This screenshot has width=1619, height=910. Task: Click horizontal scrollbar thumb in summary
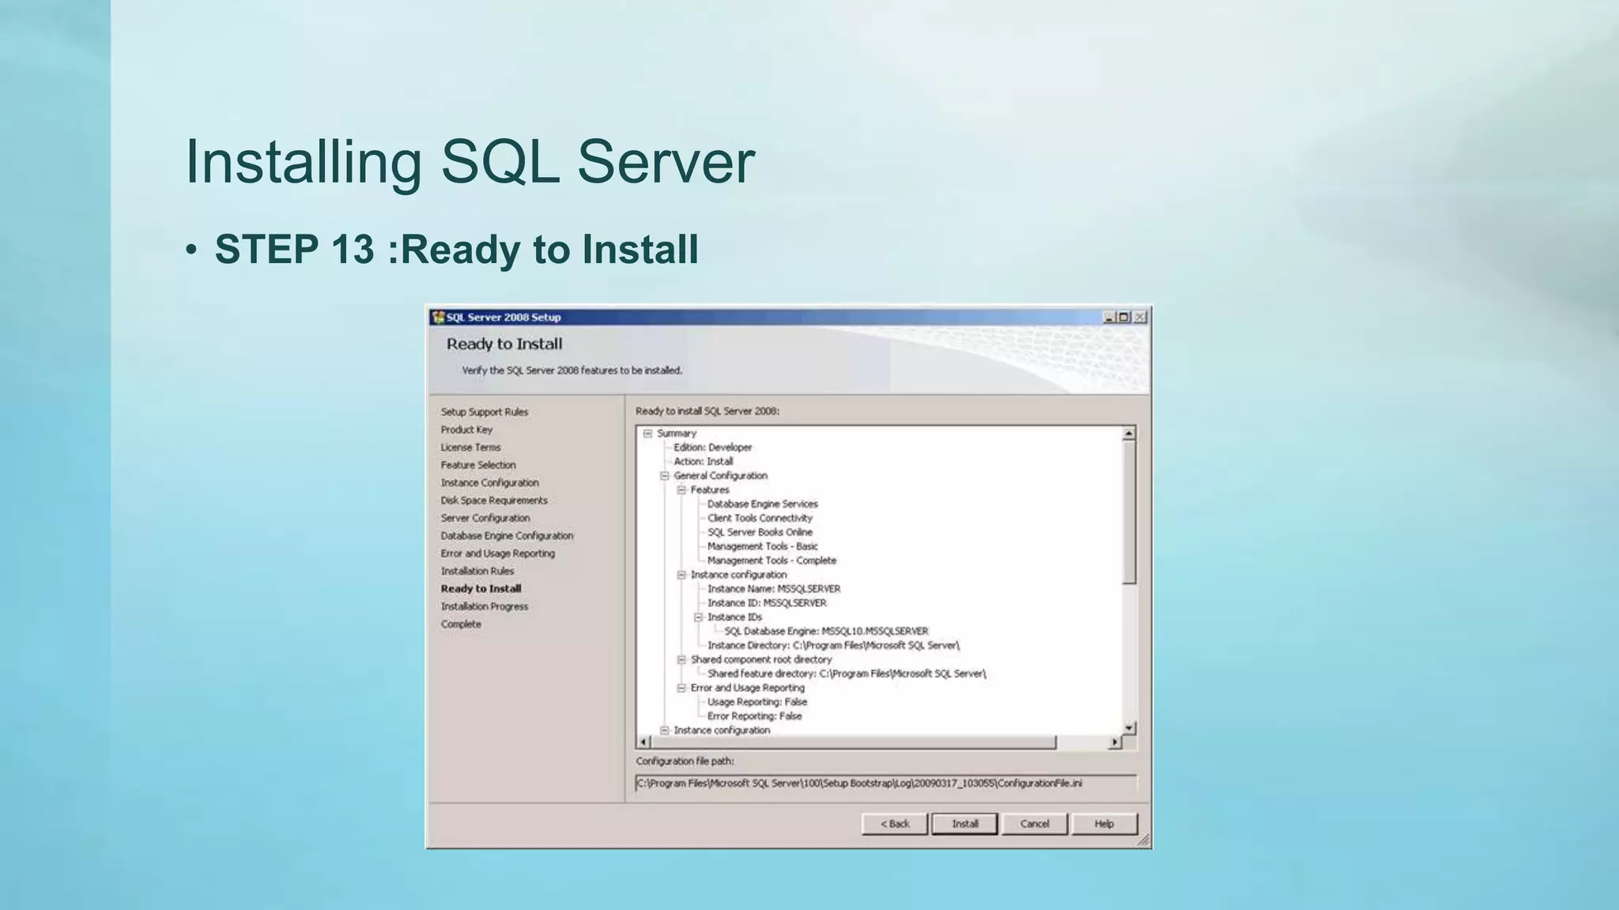(x=854, y=743)
